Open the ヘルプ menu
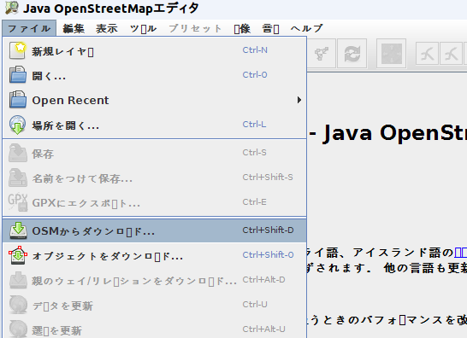The height and width of the screenshot is (338, 467). (306, 28)
